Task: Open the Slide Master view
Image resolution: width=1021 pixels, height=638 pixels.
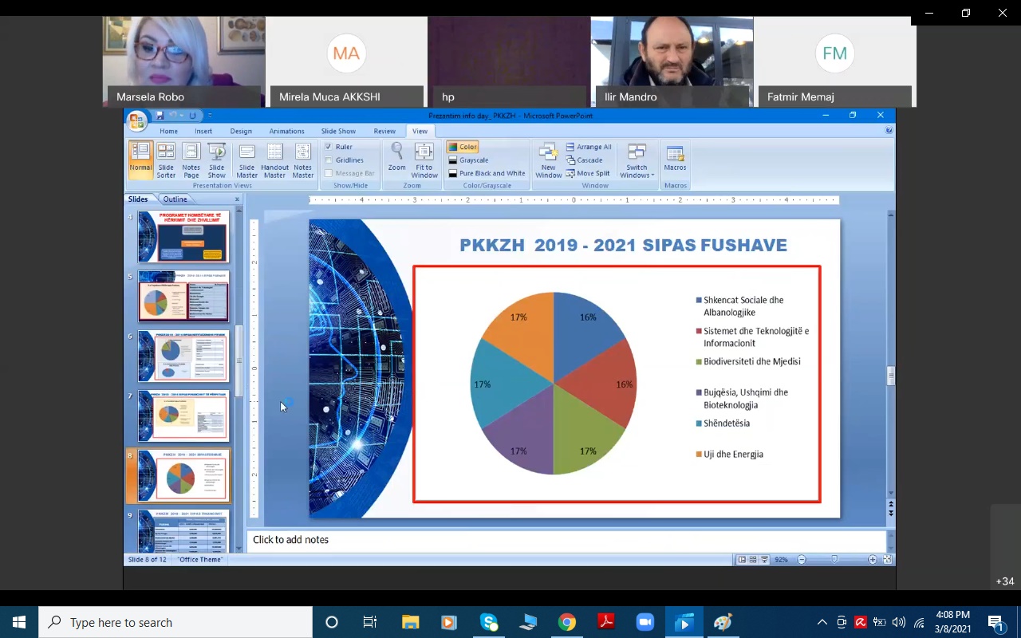Action: click(x=247, y=160)
